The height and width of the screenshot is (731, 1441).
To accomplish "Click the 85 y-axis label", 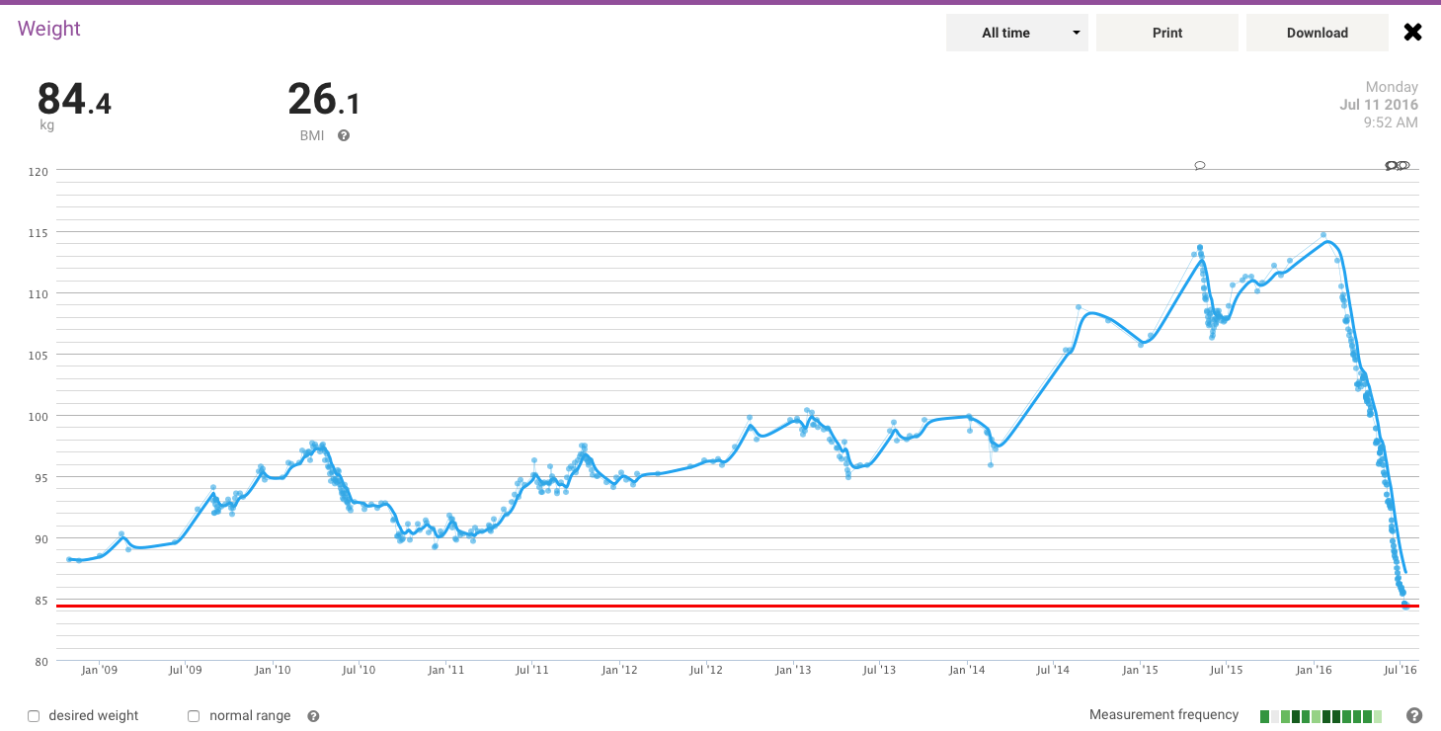I will [40, 600].
